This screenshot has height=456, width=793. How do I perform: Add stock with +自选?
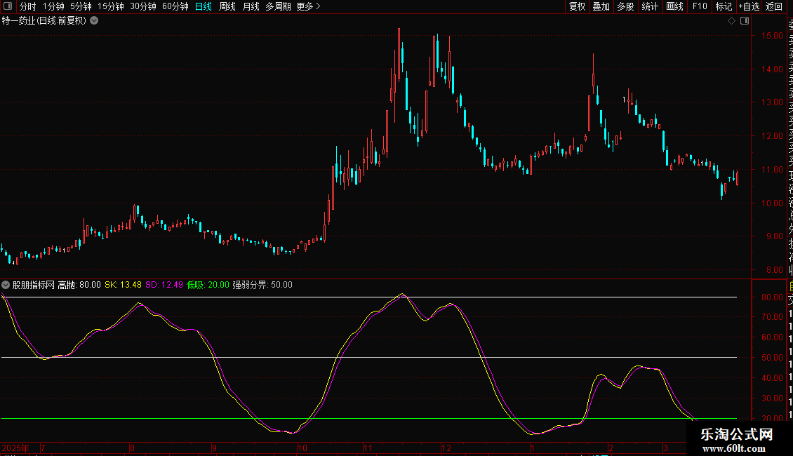tap(749, 6)
